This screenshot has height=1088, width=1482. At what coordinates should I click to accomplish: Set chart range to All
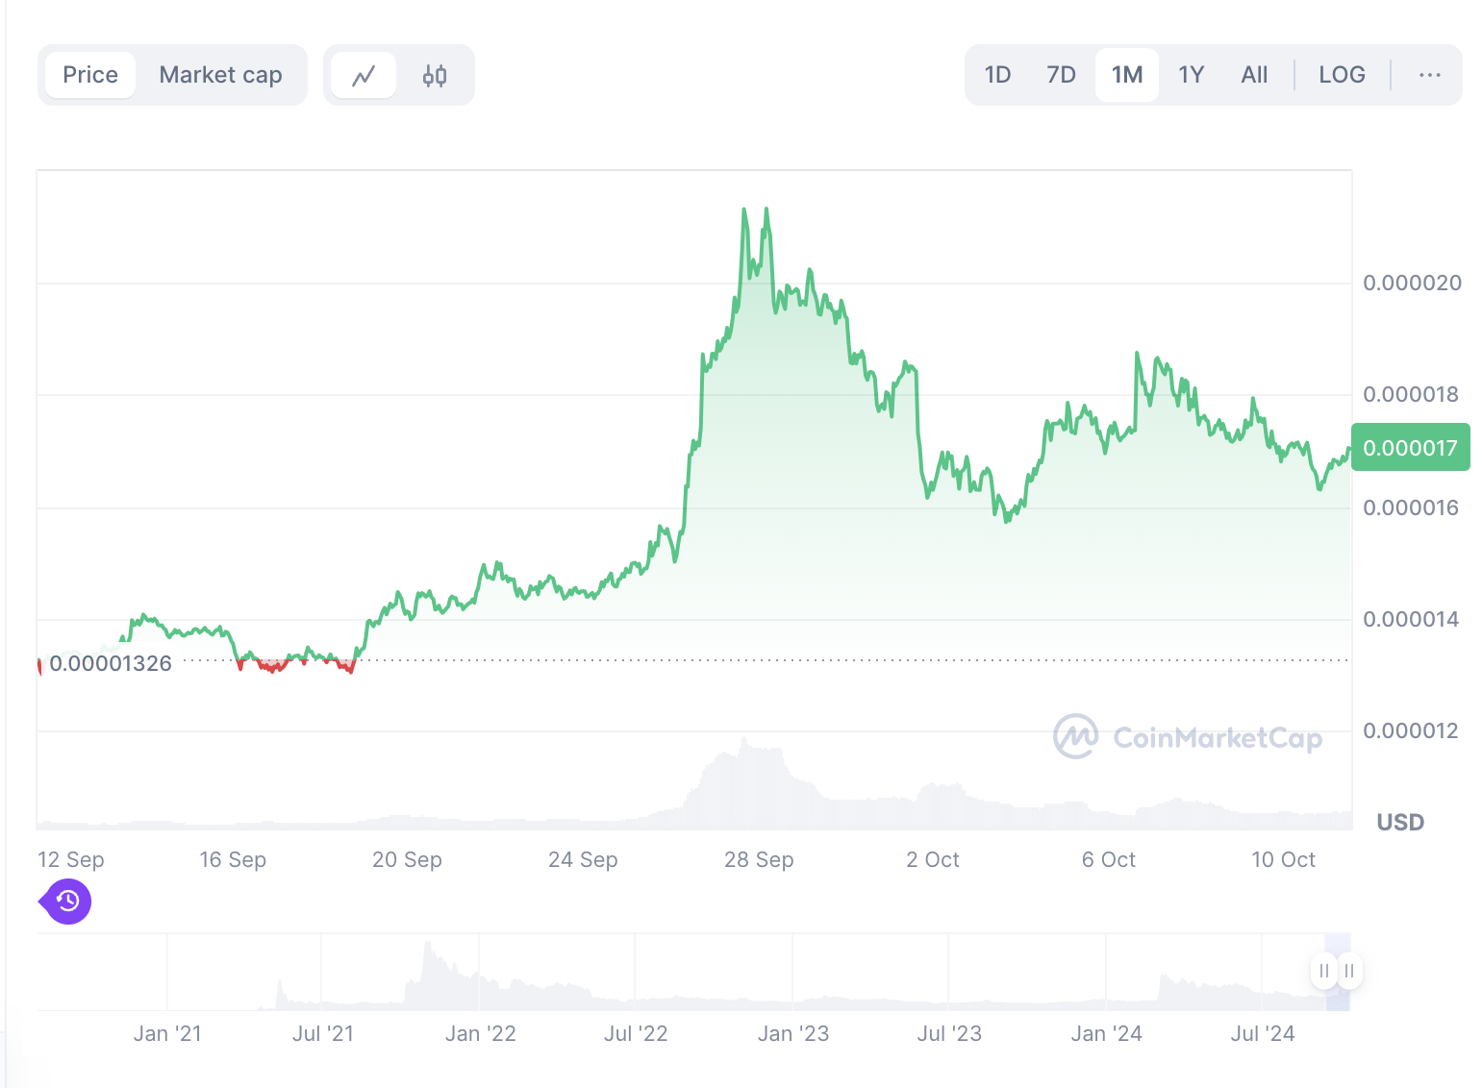pos(1254,75)
